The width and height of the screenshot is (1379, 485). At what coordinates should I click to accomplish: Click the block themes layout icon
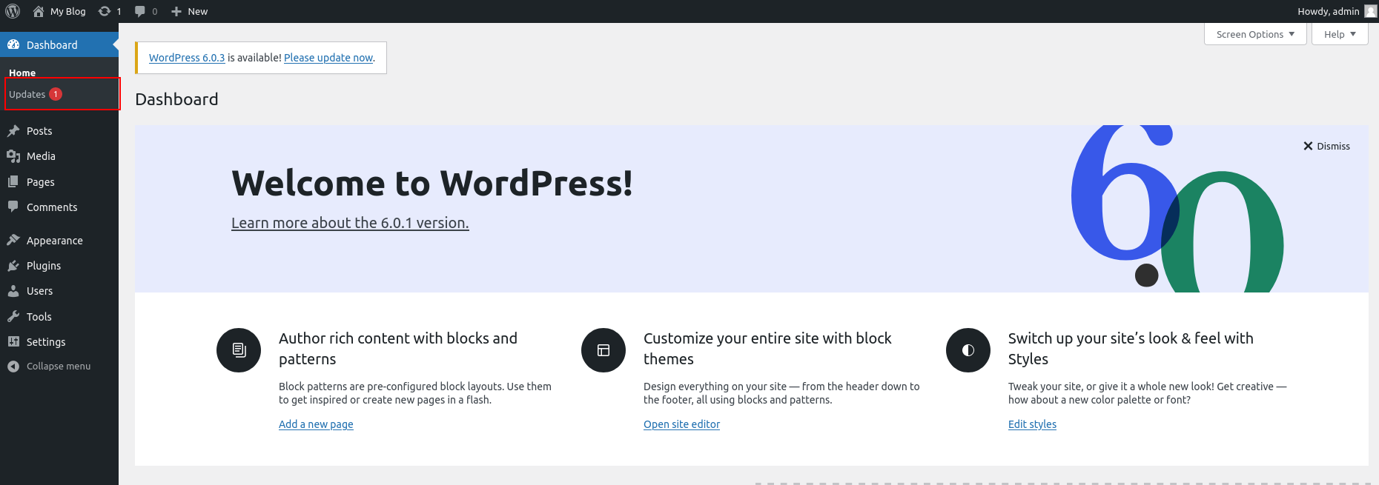coord(603,350)
